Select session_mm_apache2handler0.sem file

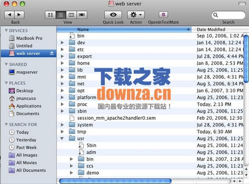click(150, 118)
